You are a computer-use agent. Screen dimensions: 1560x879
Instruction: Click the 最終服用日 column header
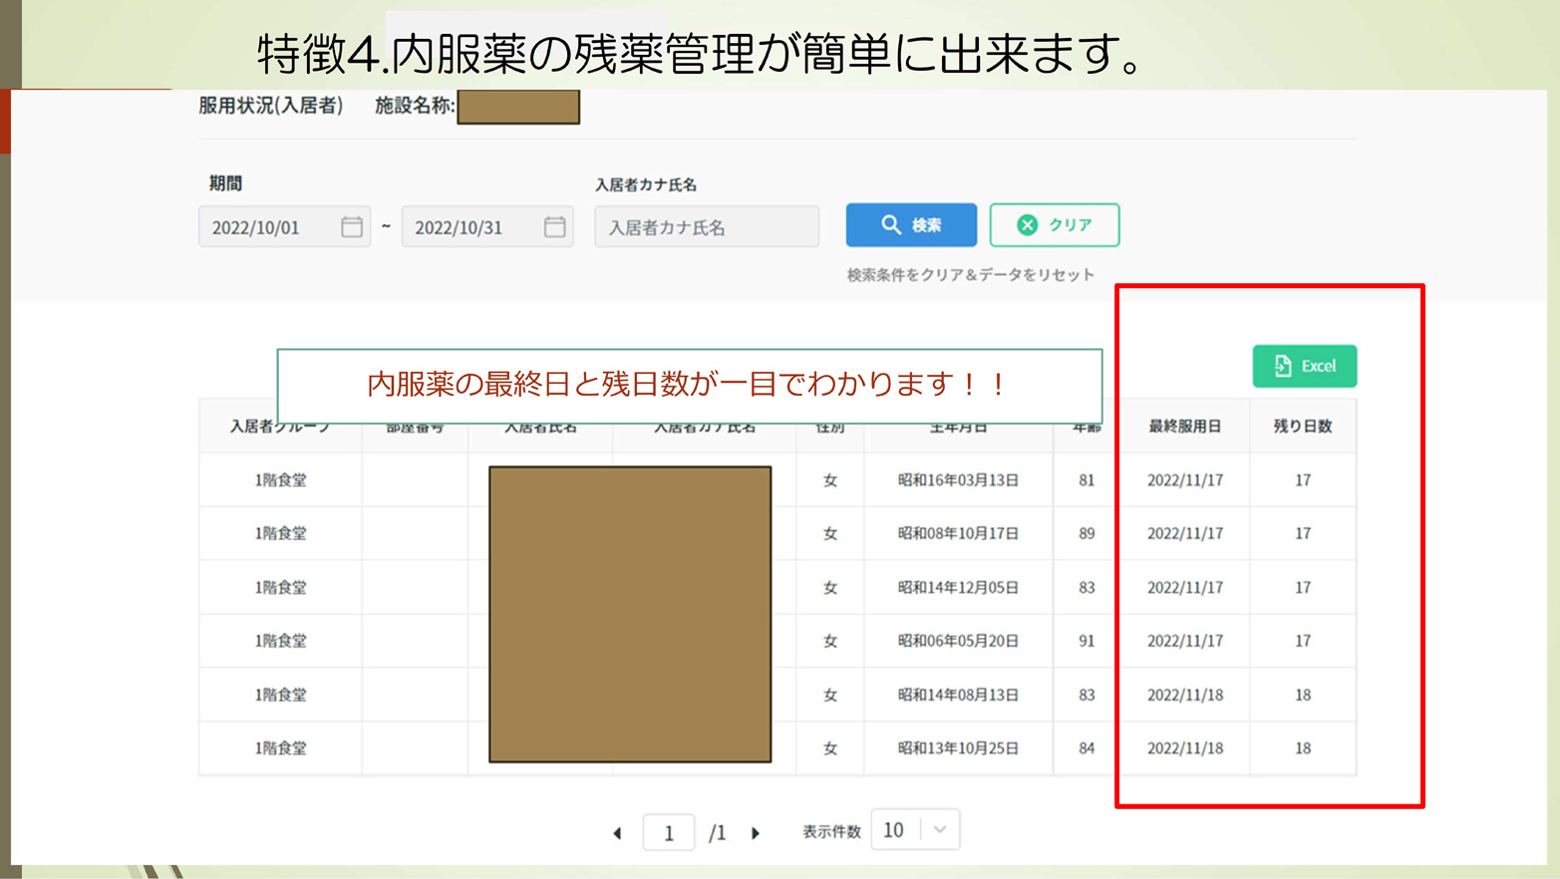coord(1184,427)
